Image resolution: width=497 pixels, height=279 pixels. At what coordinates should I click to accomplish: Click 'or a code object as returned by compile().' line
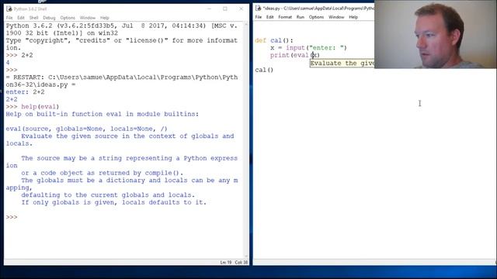(102, 173)
